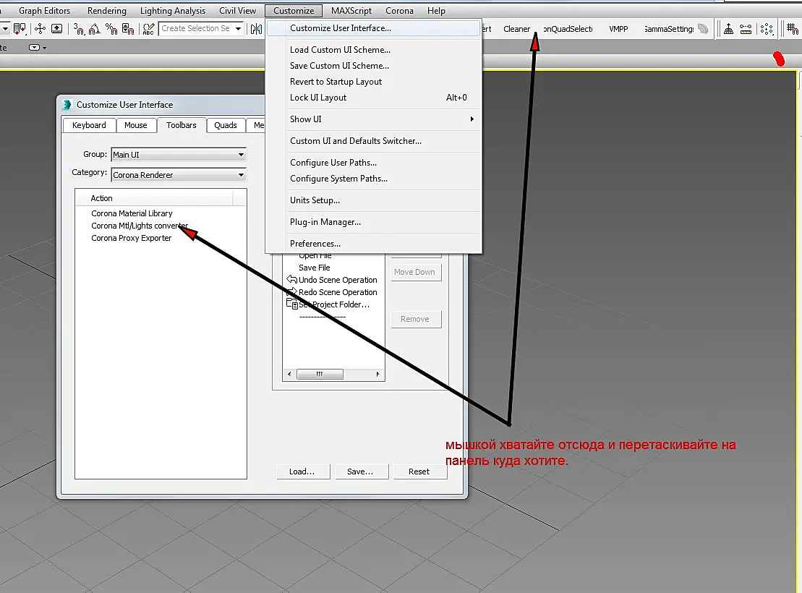Switch to the Keyboard tab
The width and height of the screenshot is (802, 593).
[x=89, y=125]
